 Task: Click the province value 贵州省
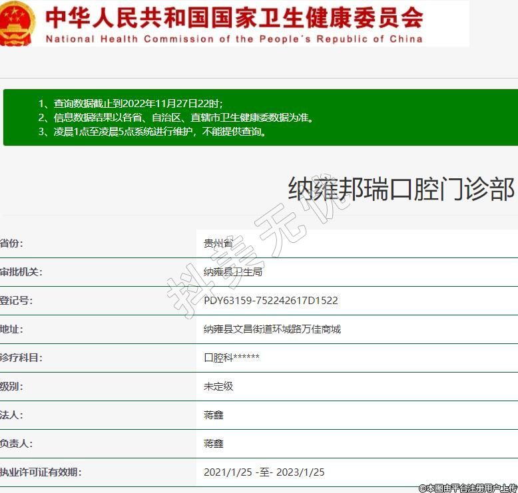(x=218, y=244)
